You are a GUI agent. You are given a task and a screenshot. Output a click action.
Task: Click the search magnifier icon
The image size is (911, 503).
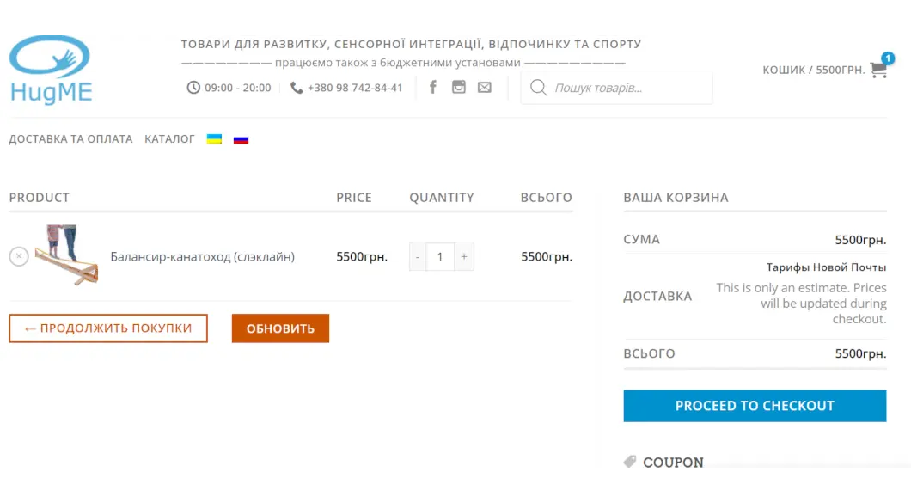538,88
